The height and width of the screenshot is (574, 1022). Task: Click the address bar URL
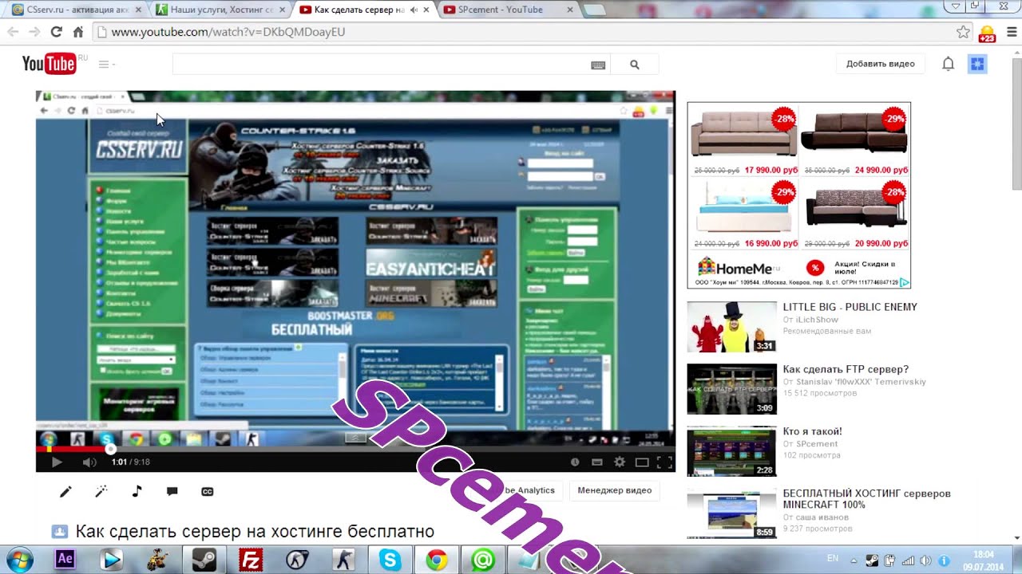(228, 32)
